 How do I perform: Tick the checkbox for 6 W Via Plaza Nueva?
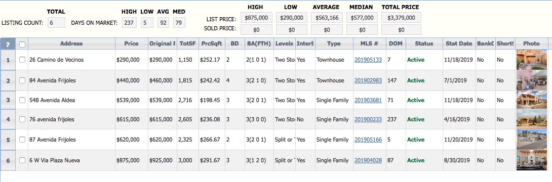(x=22, y=160)
